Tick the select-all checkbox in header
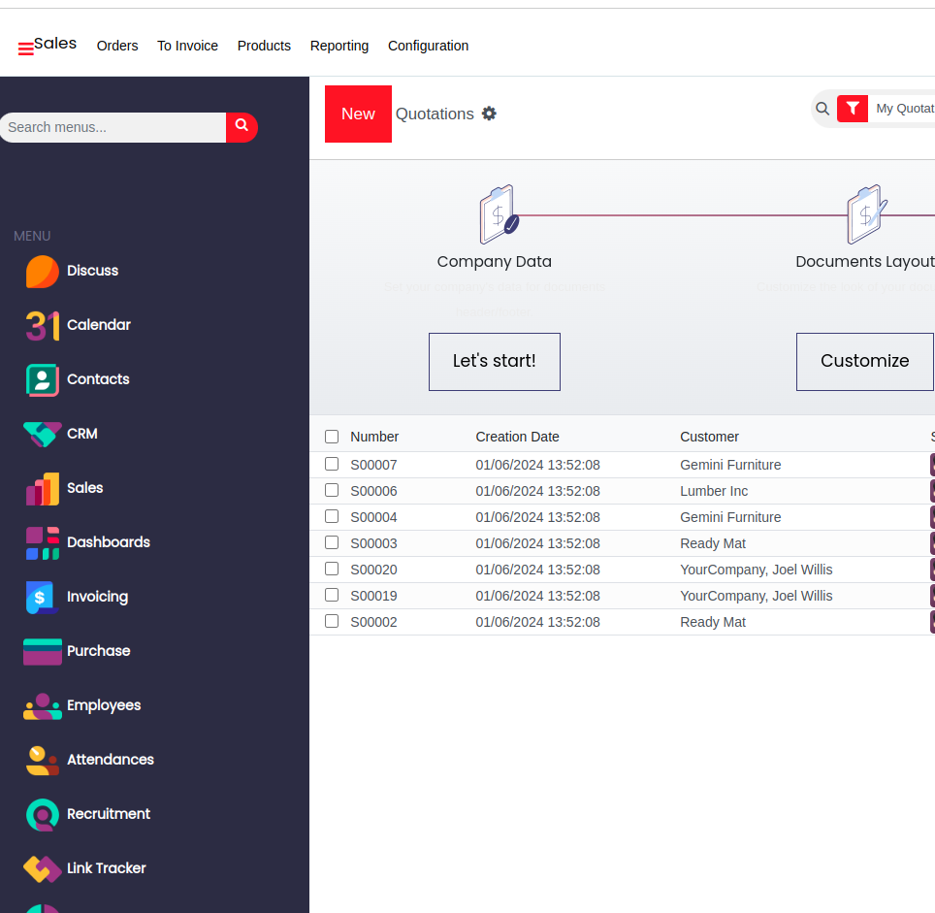Viewport: 935px width, 913px height. coord(332,437)
